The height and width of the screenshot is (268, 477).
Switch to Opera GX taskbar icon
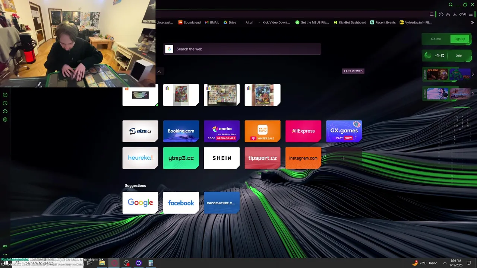coord(114,263)
